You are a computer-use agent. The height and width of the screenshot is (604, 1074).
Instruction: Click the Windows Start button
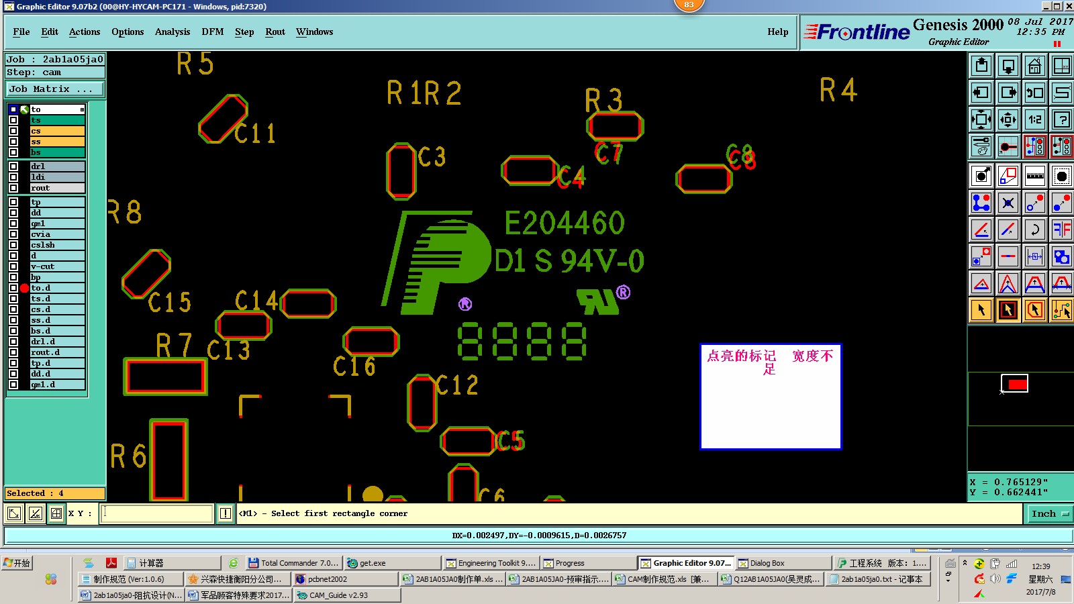[17, 563]
